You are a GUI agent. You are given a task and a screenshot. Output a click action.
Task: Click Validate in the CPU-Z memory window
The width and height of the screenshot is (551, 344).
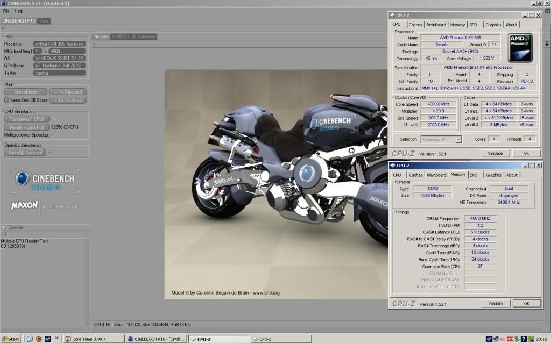tap(495, 304)
